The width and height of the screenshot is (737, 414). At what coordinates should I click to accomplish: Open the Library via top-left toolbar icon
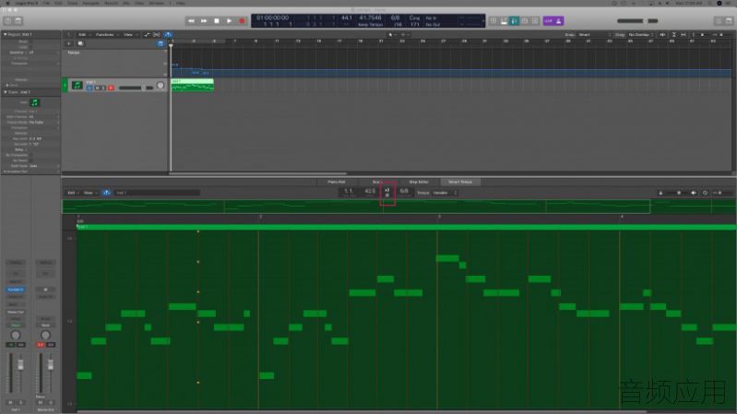[x=7, y=20]
